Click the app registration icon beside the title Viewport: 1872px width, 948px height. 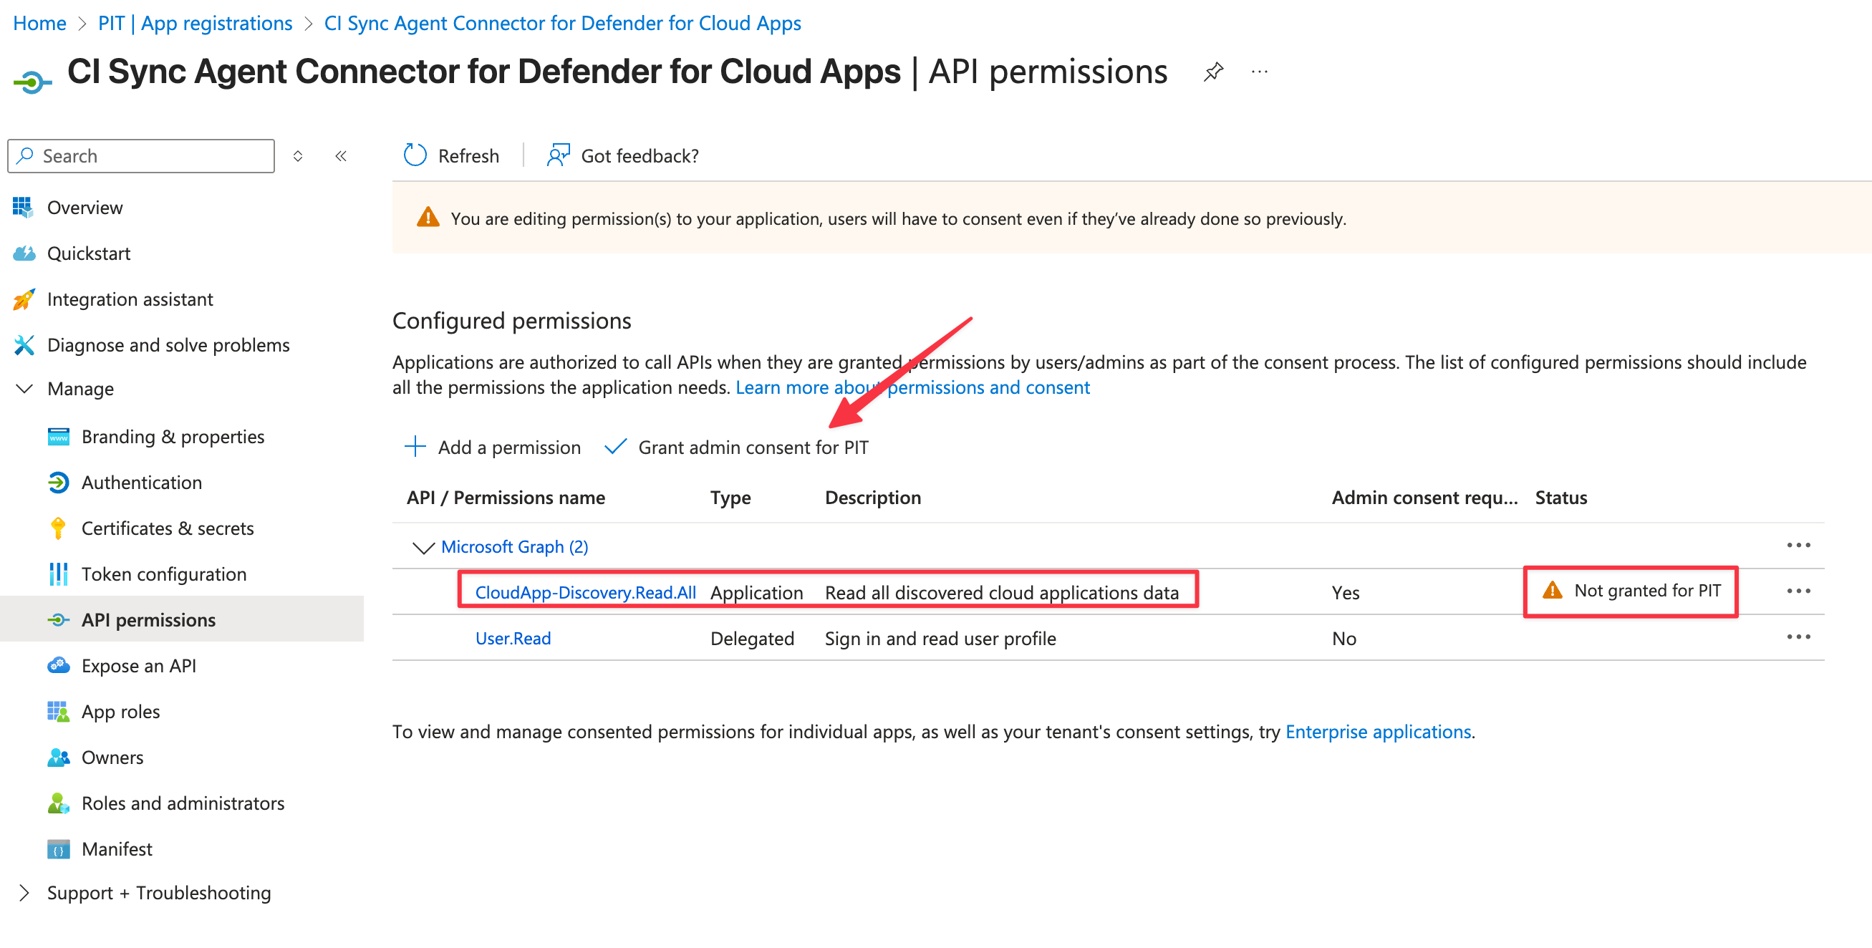[33, 82]
